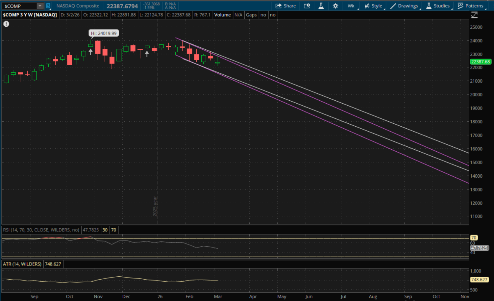Expand the $COMP symbol dropdown arrow
The image size is (494, 301).
tap(40, 6)
